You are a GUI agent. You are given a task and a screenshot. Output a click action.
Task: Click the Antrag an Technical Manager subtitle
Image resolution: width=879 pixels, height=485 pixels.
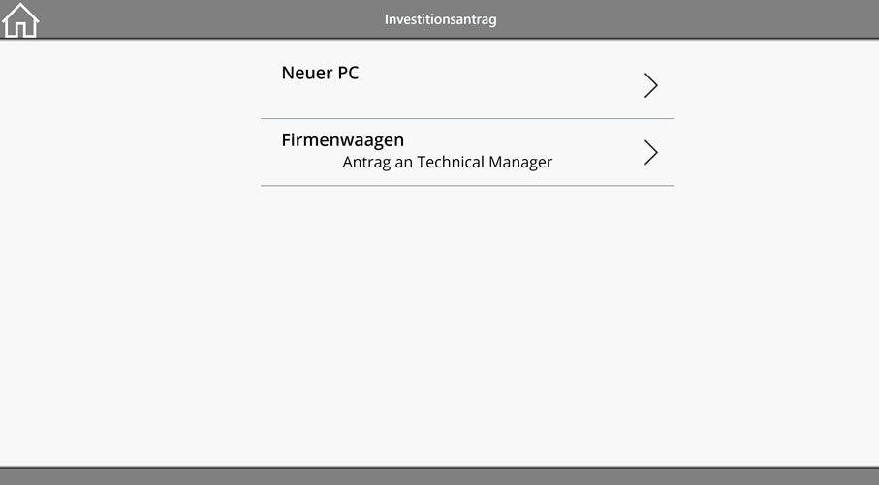click(x=448, y=162)
